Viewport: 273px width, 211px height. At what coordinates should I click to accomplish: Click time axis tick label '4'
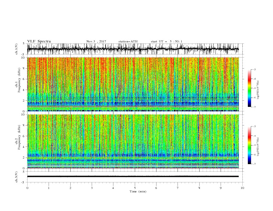point(113,188)
